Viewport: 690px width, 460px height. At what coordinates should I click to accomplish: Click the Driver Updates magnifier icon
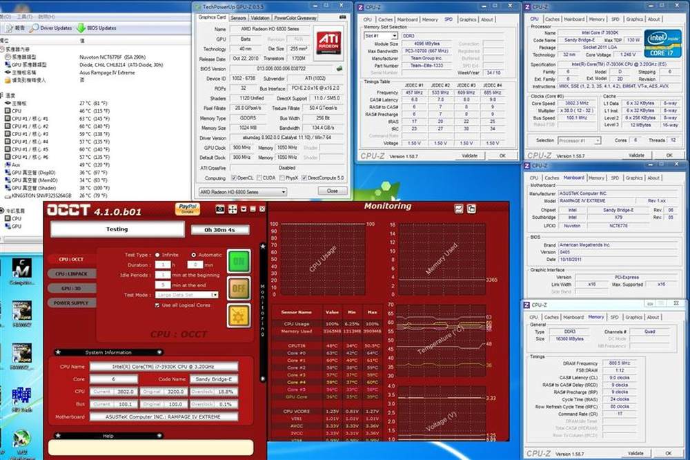pos(34,28)
